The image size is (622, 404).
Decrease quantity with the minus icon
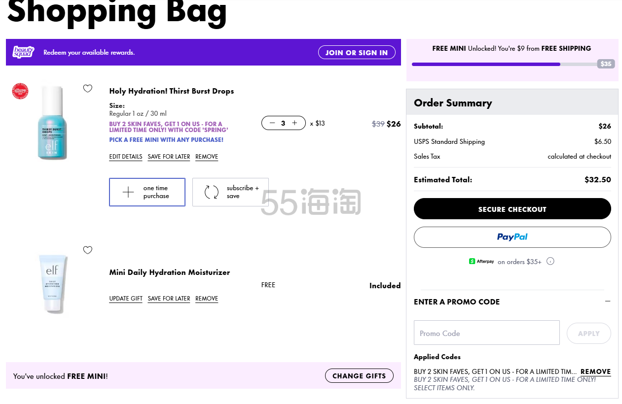tap(272, 123)
